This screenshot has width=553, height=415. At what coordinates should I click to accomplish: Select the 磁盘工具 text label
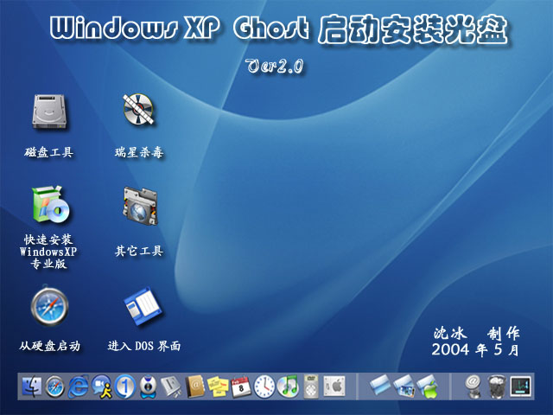pos(49,152)
